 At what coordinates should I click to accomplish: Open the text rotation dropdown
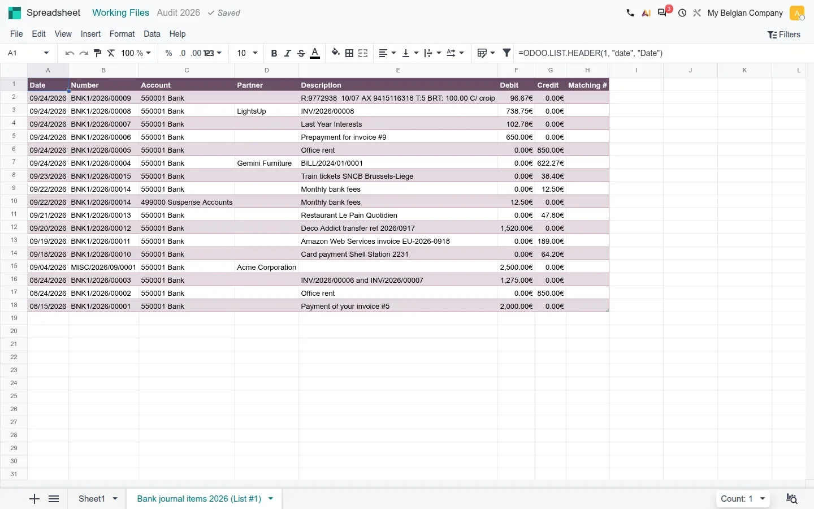pyautogui.click(x=455, y=53)
